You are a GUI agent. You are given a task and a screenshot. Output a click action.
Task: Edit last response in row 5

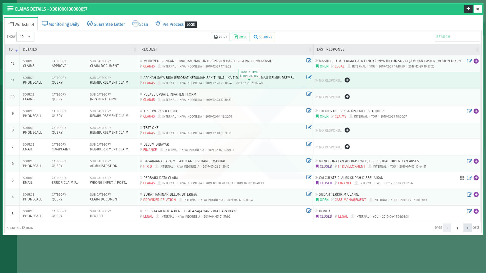pos(469,178)
